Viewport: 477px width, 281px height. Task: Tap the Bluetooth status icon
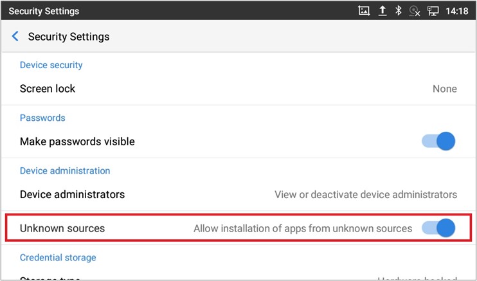pos(399,11)
